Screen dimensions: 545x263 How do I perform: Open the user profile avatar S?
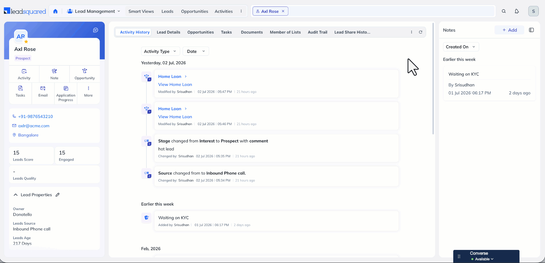pyautogui.click(x=533, y=11)
